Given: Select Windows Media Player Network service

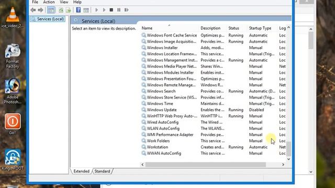Looking at the screenshot, I should [213, 66].
